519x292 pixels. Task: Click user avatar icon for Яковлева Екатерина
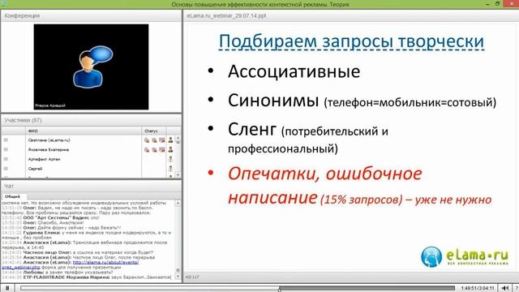pos(170,149)
